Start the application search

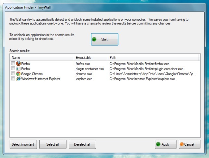[104, 39]
